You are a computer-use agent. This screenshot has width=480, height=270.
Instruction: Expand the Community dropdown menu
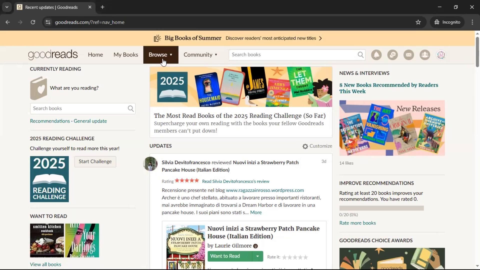click(200, 55)
